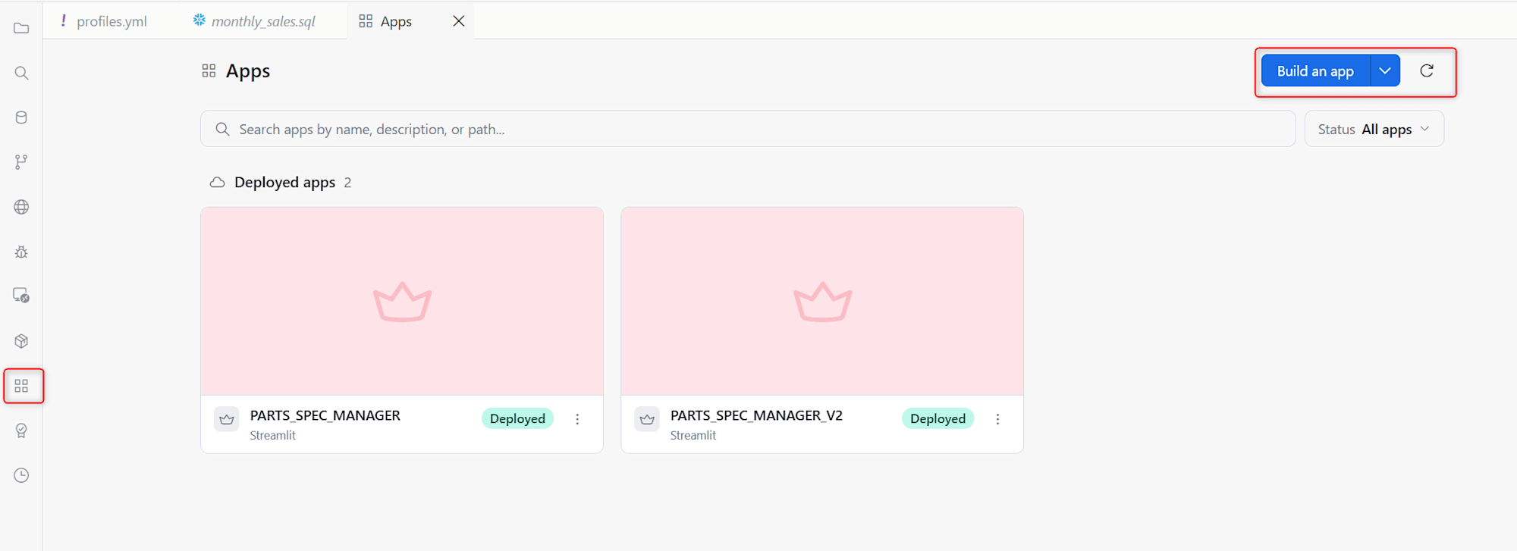Click the globe icon in sidebar
Image resolution: width=1517 pixels, height=551 pixels.
pos(21,207)
